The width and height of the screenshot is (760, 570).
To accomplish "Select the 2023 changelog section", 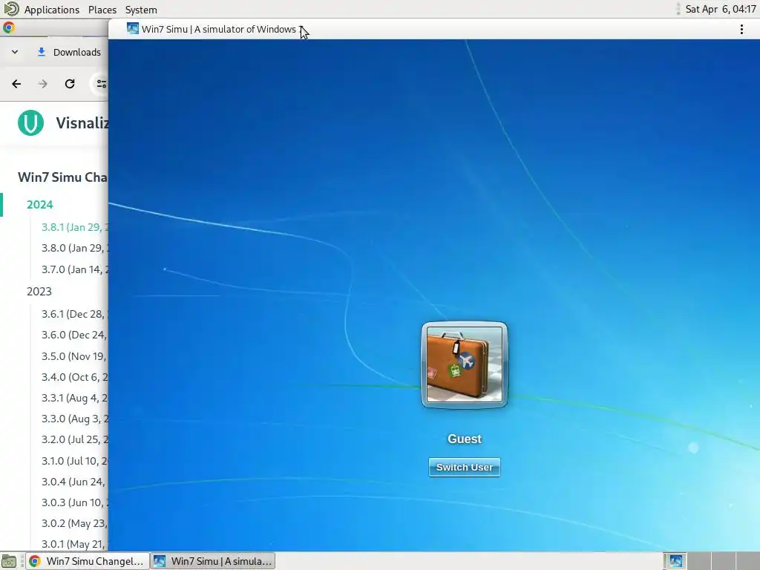I will coord(39,291).
